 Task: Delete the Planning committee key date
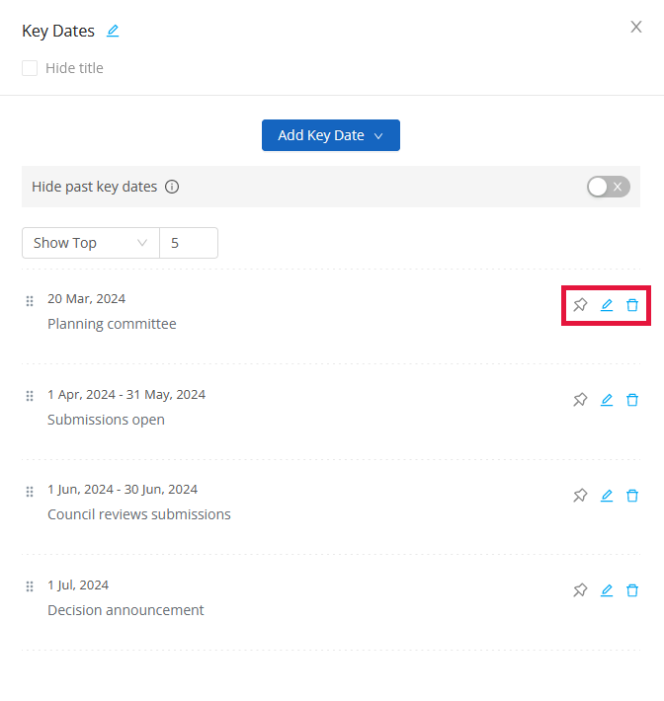coord(632,305)
